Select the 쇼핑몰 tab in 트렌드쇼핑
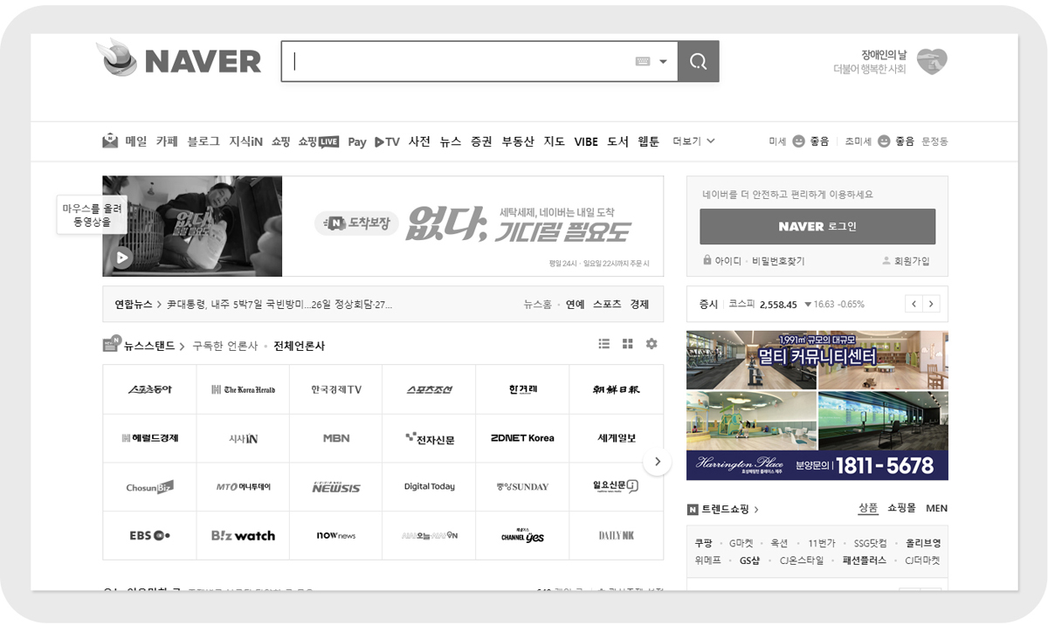 (x=902, y=508)
